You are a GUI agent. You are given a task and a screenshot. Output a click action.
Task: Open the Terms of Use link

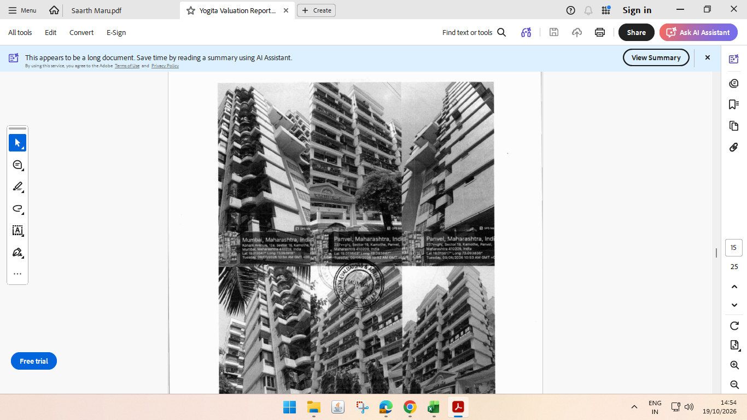[x=127, y=66]
